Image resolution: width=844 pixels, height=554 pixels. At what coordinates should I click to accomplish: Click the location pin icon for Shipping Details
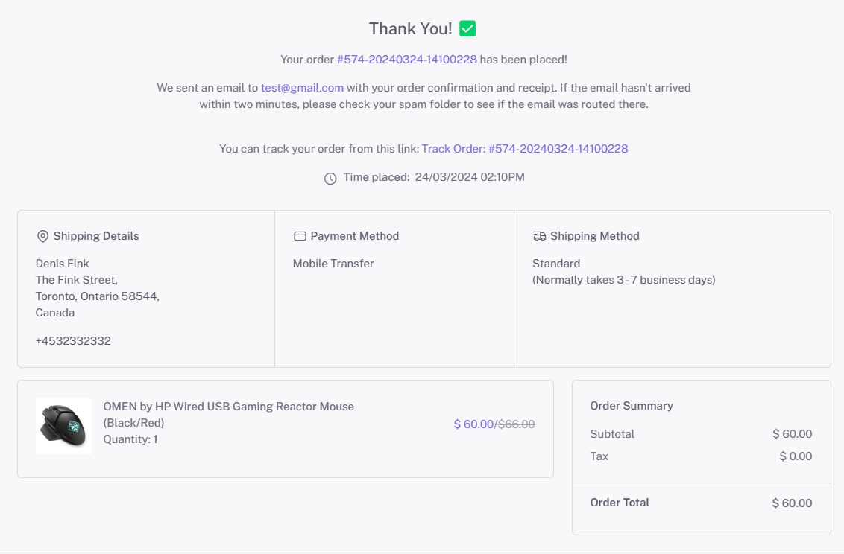click(42, 236)
